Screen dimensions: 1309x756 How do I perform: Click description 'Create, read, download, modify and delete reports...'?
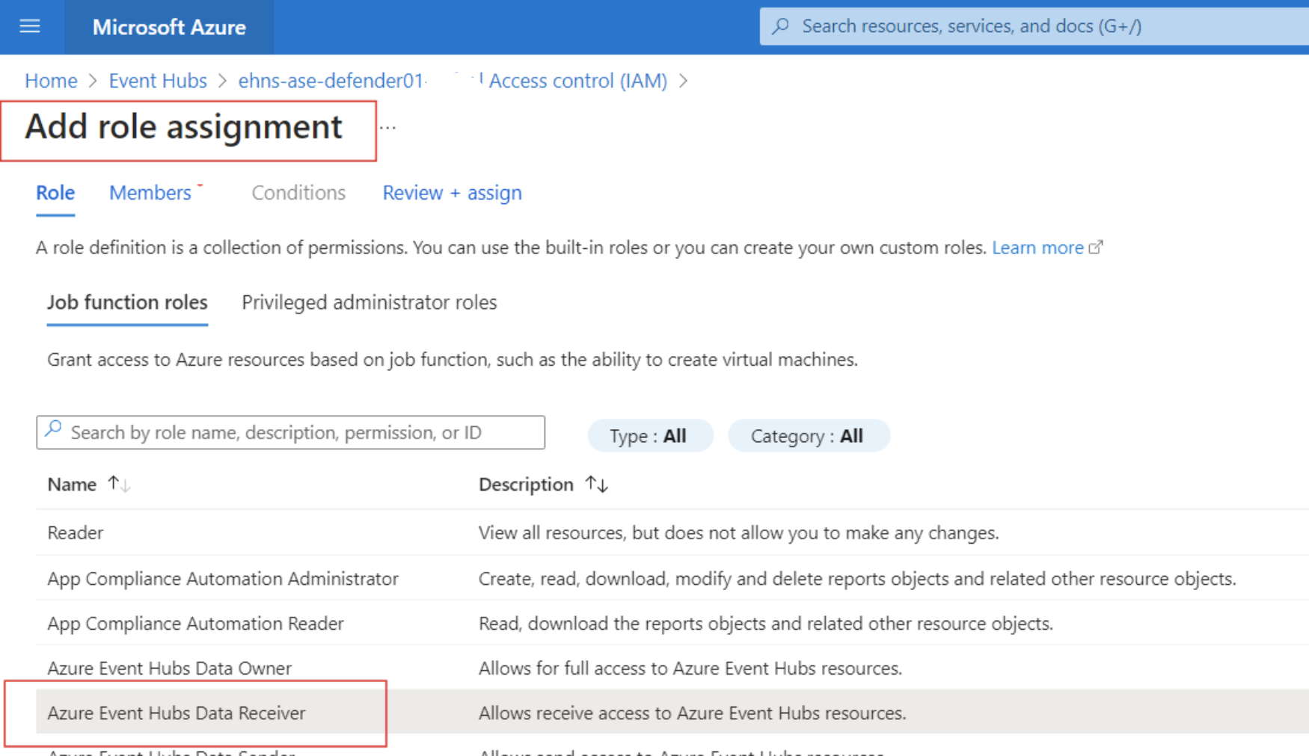(x=857, y=579)
